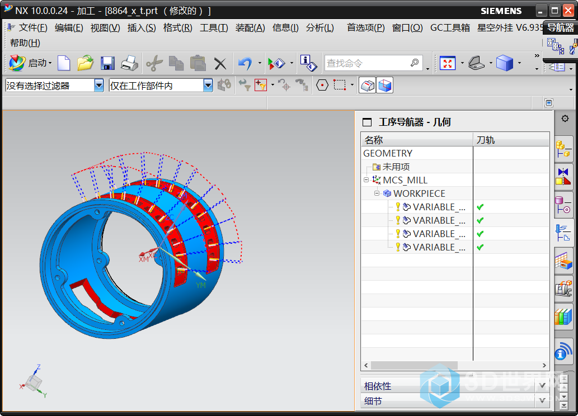The height and width of the screenshot is (416, 578).
Task: Open the rendering style dropdown arrow
Action: click(519, 63)
